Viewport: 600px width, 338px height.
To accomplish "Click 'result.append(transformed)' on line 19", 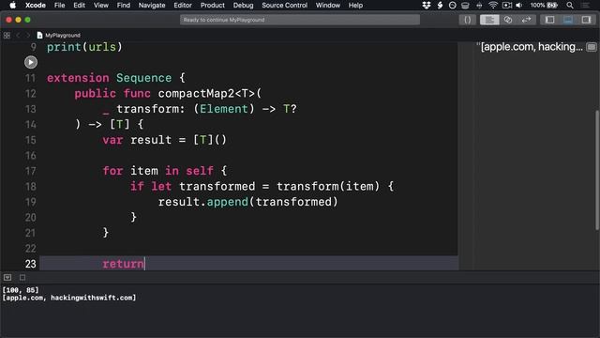I will click(x=247, y=202).
